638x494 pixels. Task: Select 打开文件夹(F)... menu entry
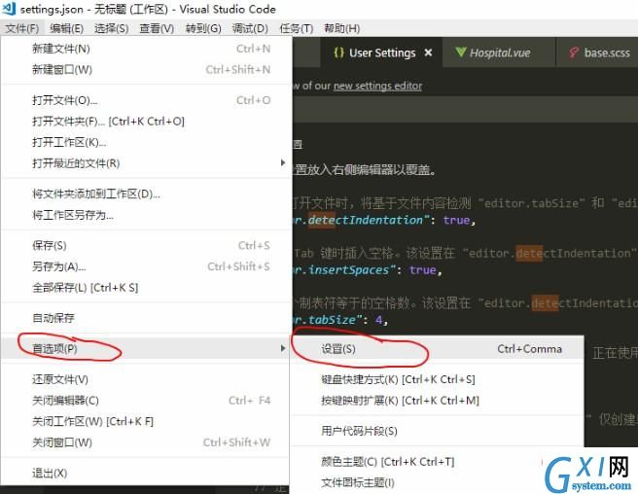[146, 122]
